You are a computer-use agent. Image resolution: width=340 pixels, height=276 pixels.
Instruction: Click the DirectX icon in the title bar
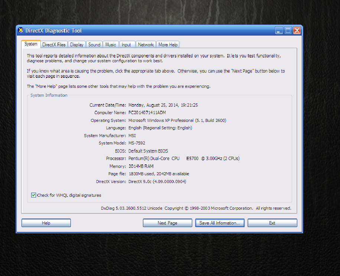click(x=21, y=31)
